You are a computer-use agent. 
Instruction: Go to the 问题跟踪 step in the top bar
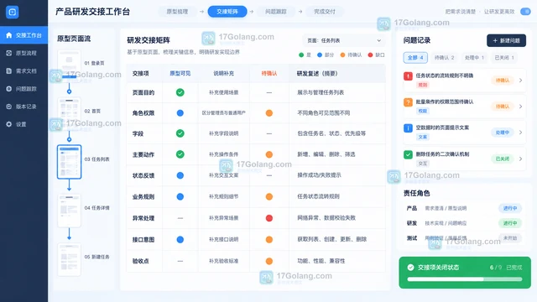tap(276, 12)
